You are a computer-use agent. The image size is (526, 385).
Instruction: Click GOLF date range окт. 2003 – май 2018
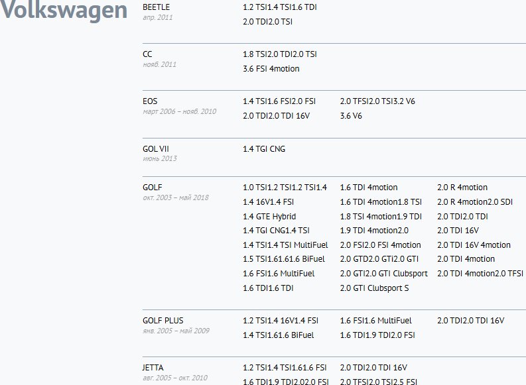(176, 197)
